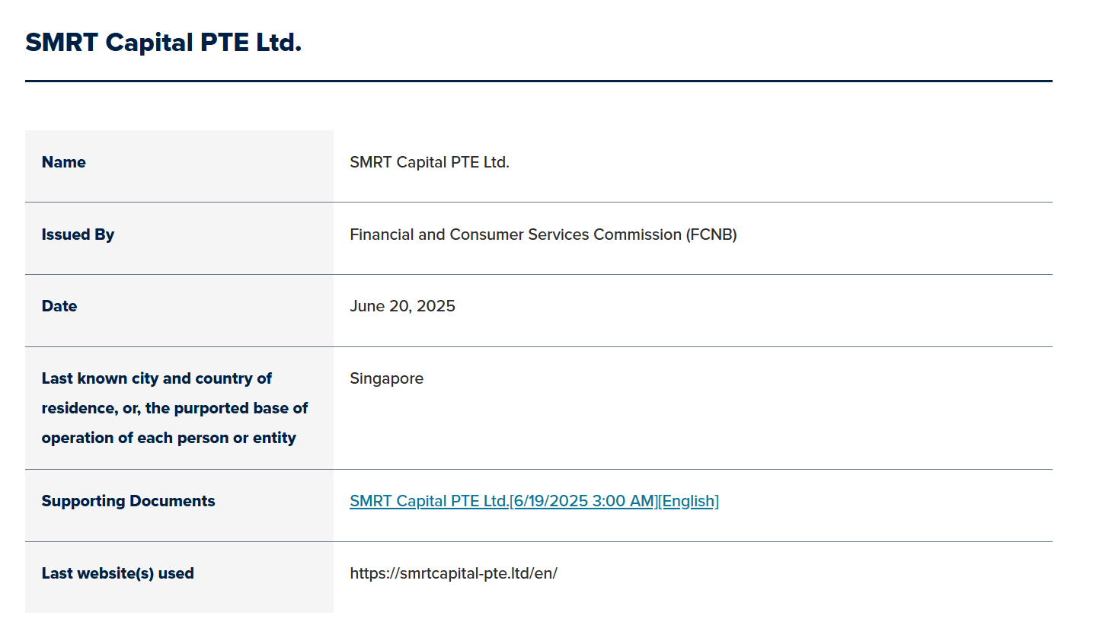Screen dimensions: 1096x638
Task: Select the URL text 'https://smrtcapital-pte.ltd/en/'
Action: [453, 573]
